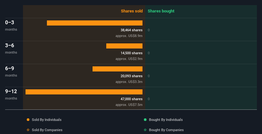Click the 20,093 shares value
The height and width of the screenshot is (134, 262).
(x=131, y=76)
